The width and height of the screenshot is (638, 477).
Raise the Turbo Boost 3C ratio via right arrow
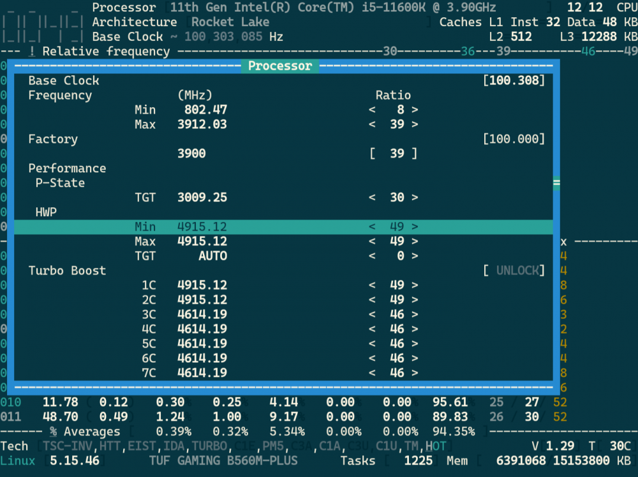coord(415,315)
